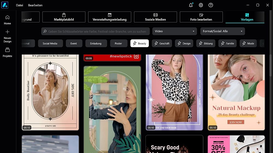273x153 pixels.
Task: Open the leopard blouse hair template
Action: (x=174, y=92)
